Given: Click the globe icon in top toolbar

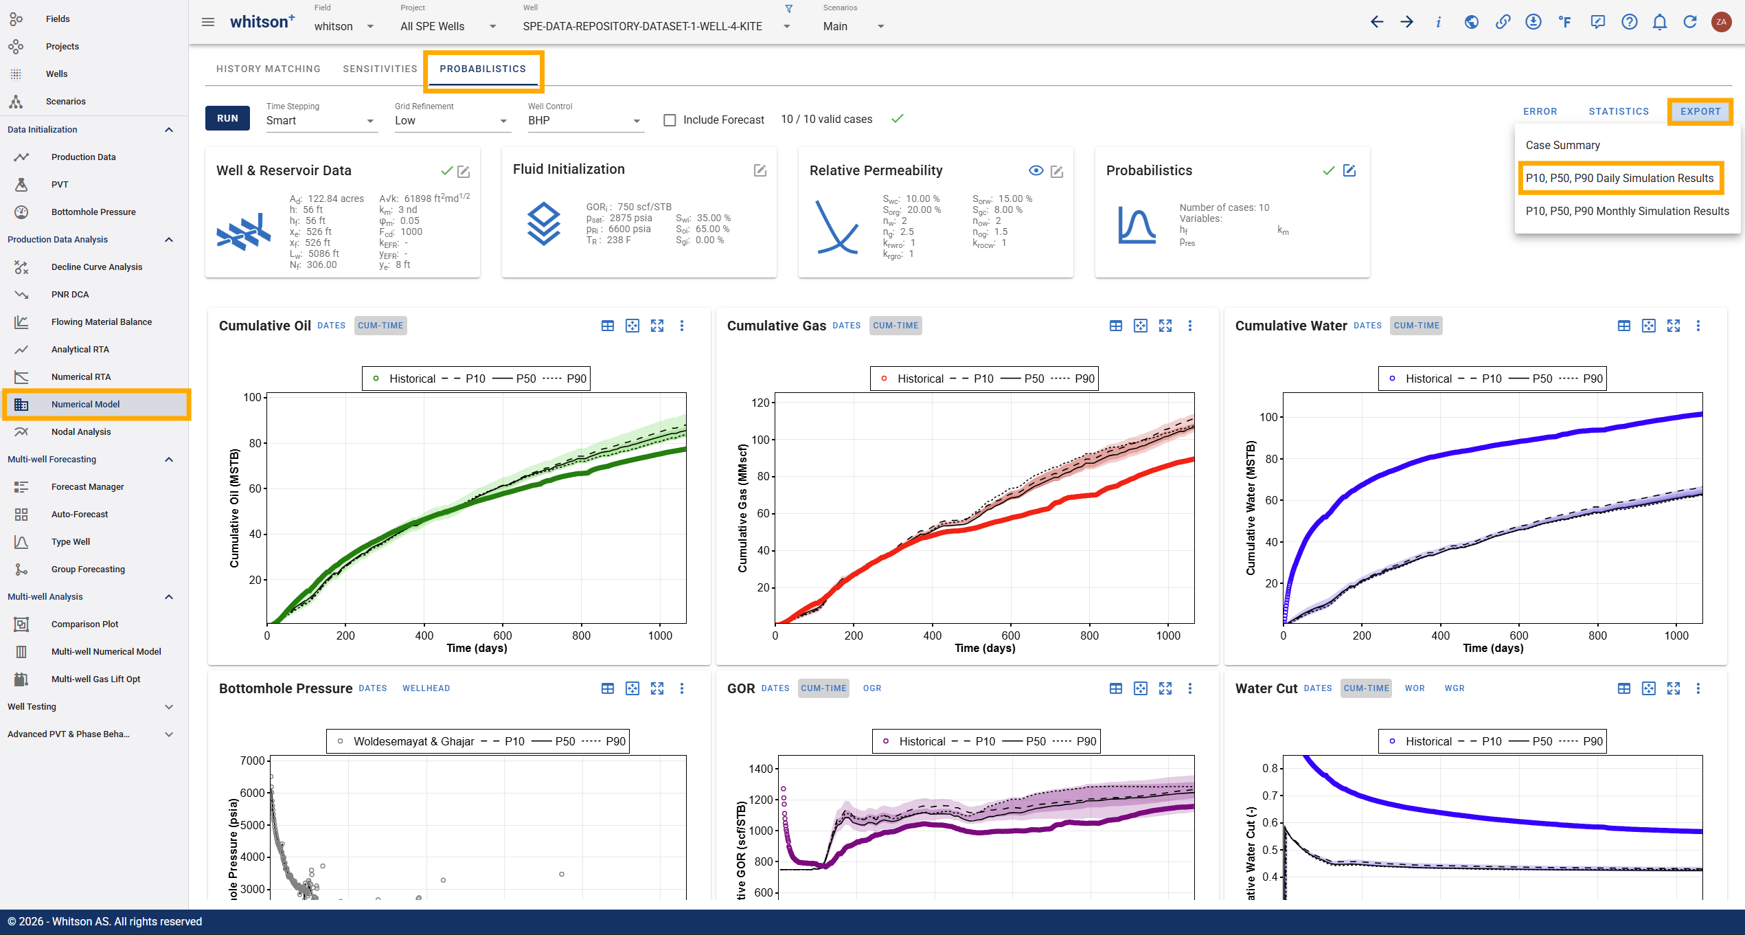Looking at the screenshot, I should 1471,22.
